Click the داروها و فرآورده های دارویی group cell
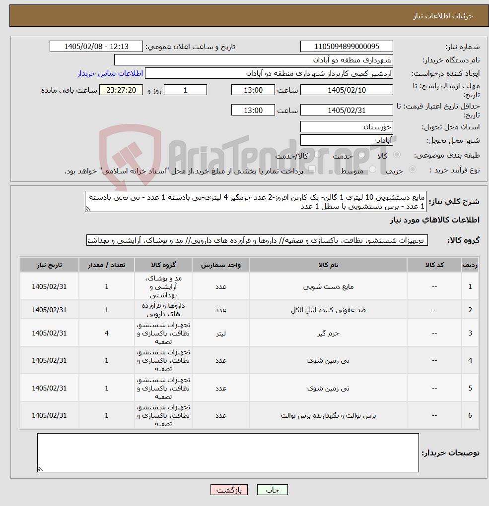Screen dimensions: 489x506 (x=163, y=310)
